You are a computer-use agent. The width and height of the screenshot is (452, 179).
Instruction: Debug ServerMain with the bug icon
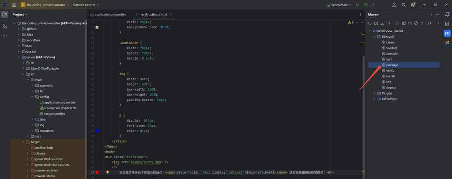coord(366,4)
